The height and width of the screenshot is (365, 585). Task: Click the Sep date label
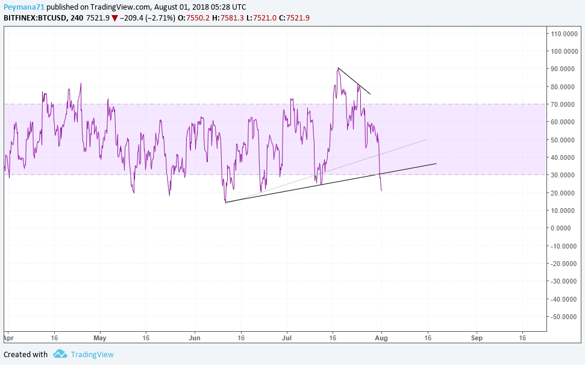(477, 338)
